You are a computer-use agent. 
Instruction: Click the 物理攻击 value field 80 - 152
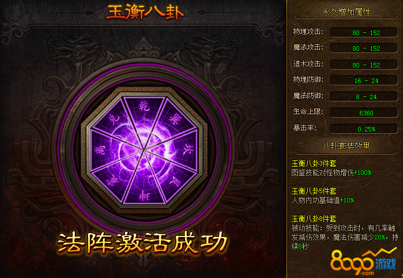pos(364,33)
